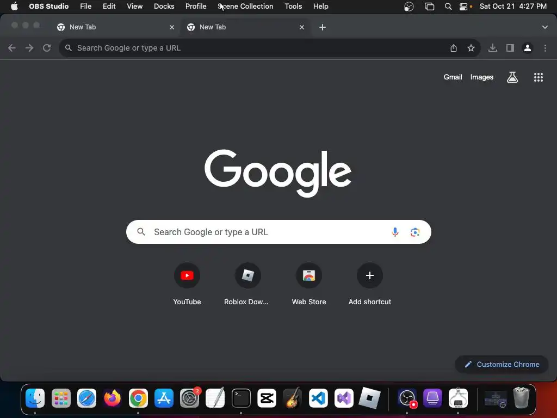Open Gmail link
This screenshot has height=418, width=557.
point(453,77)
